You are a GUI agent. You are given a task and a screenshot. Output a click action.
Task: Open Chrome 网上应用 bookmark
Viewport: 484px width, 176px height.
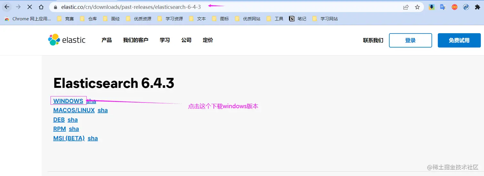28,19
